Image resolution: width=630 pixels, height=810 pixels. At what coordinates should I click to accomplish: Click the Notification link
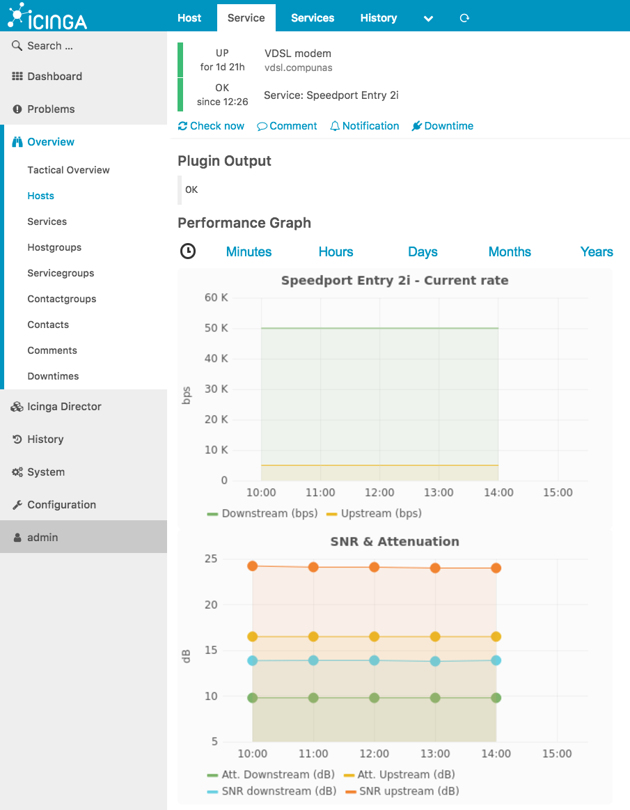(365, 126)
